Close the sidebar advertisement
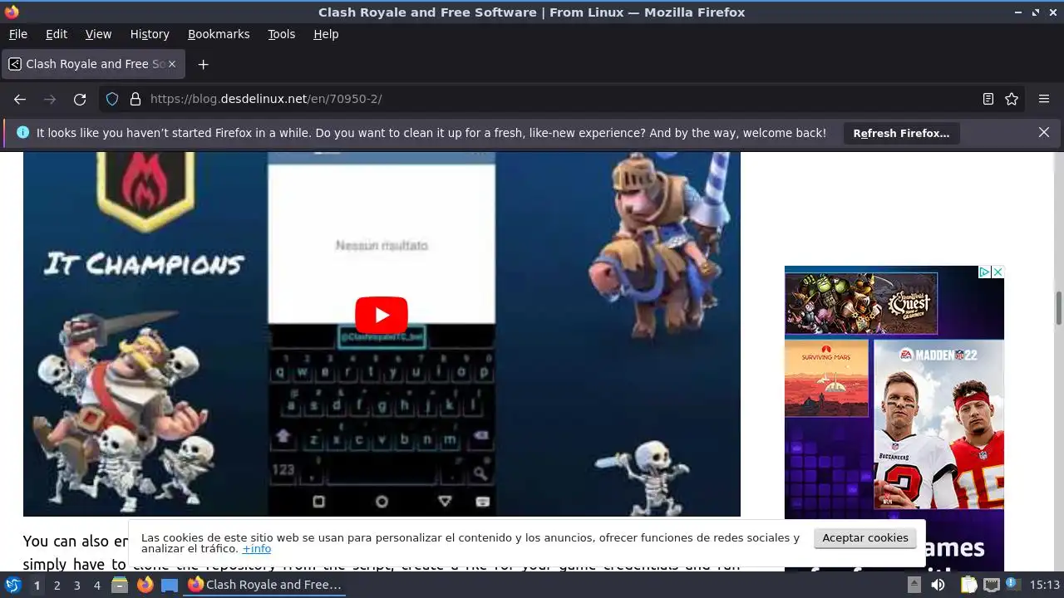 point(997,272)
